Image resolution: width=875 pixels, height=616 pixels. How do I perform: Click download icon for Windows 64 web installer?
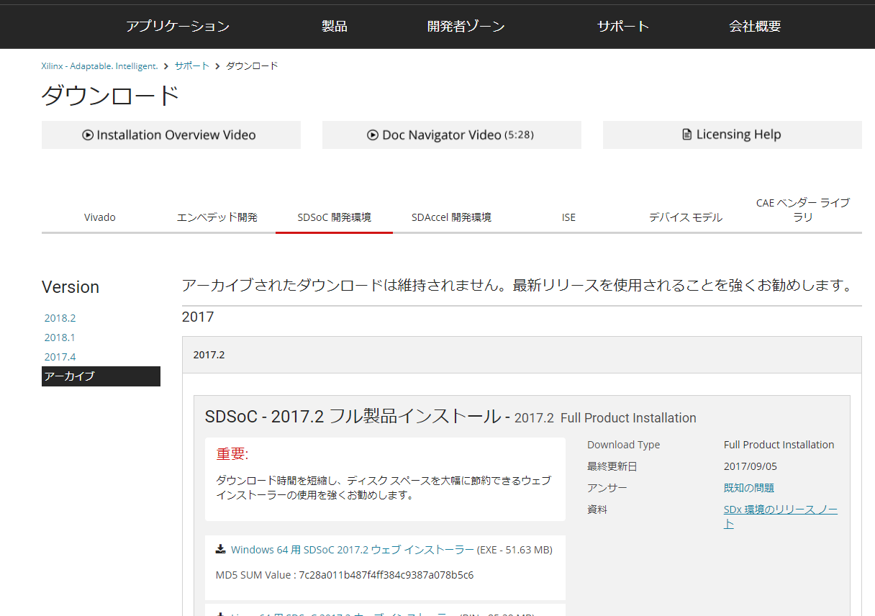[x=221, y=549]
